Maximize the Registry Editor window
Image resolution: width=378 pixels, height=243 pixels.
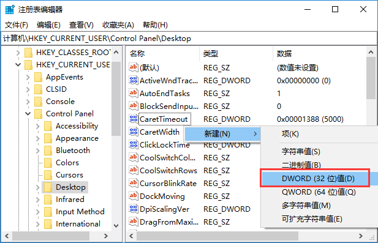tap(335, 9)
